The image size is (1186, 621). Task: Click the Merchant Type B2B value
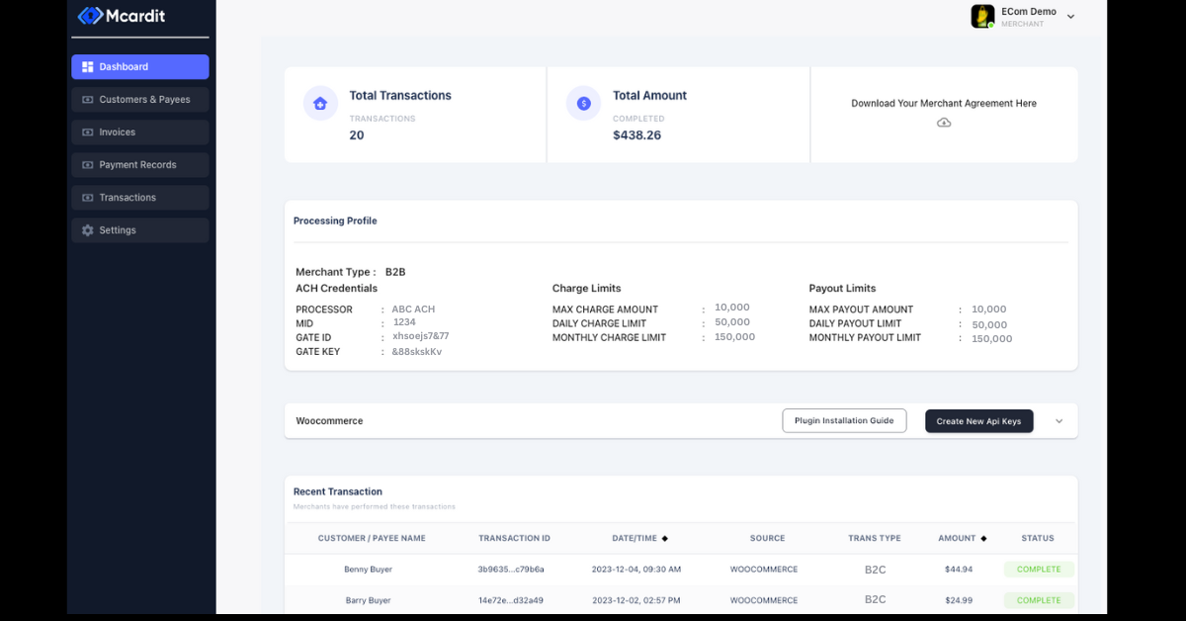[395, 272]
